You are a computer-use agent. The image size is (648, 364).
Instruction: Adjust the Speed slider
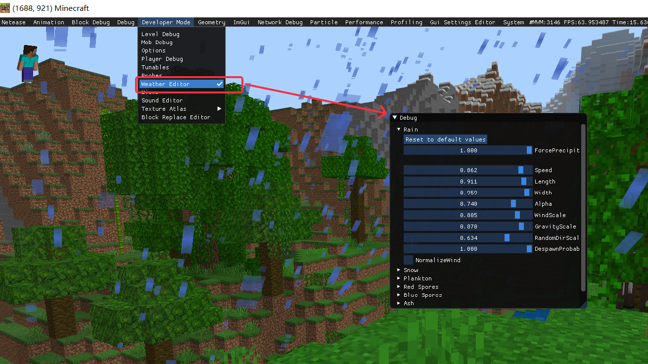coord(468,170)
